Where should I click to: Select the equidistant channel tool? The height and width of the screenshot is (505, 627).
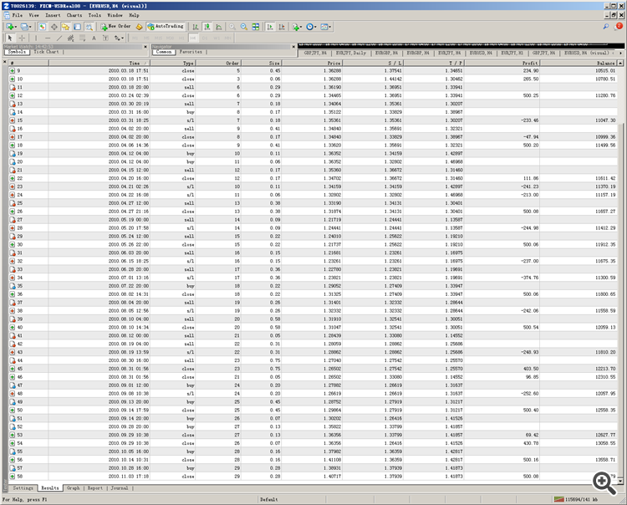point(71,38)
